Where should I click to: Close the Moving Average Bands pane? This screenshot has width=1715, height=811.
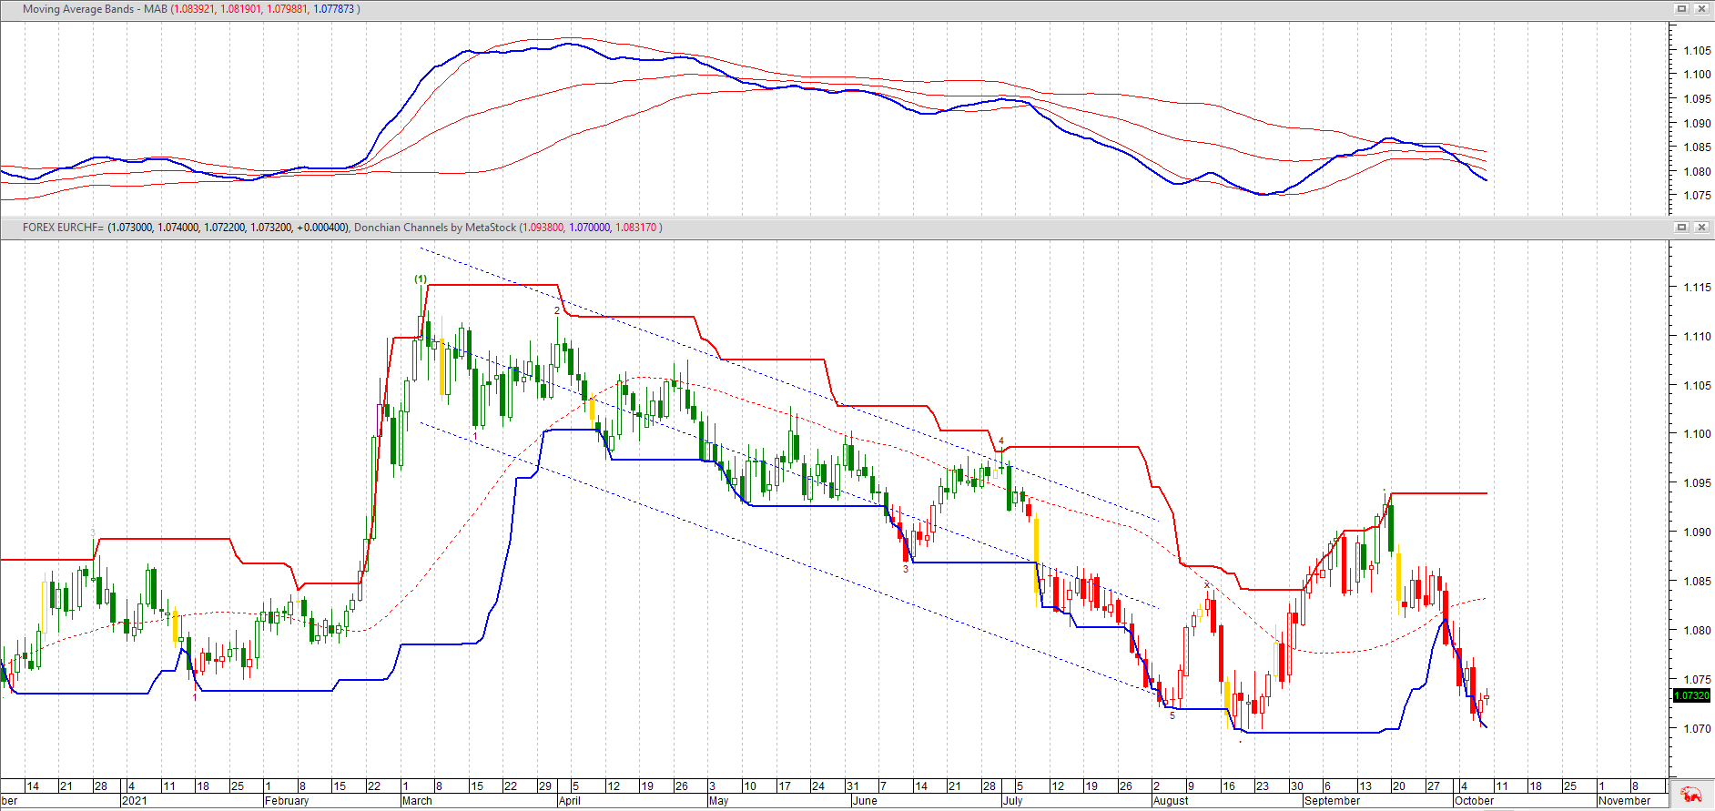click(x=1701, y=8)
